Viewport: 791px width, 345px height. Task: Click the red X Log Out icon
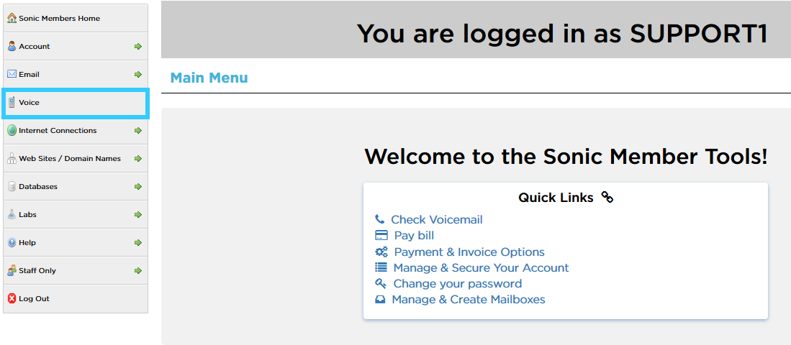pos(12,298)
